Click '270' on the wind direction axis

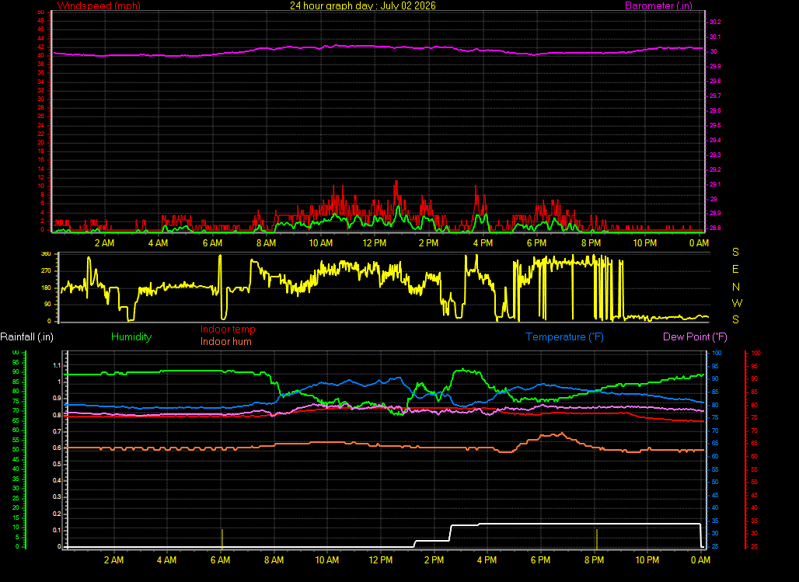[46, 270]
